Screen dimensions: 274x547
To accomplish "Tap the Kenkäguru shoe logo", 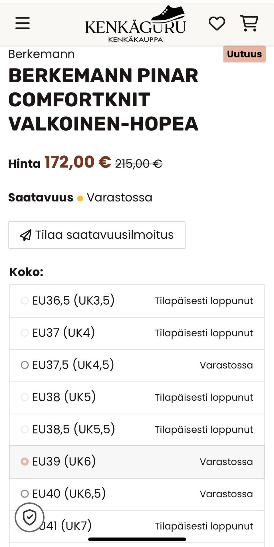I will click(135, 23).
